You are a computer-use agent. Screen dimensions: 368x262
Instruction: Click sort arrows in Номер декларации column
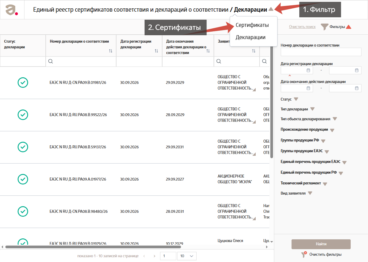[x=111, y=51]
